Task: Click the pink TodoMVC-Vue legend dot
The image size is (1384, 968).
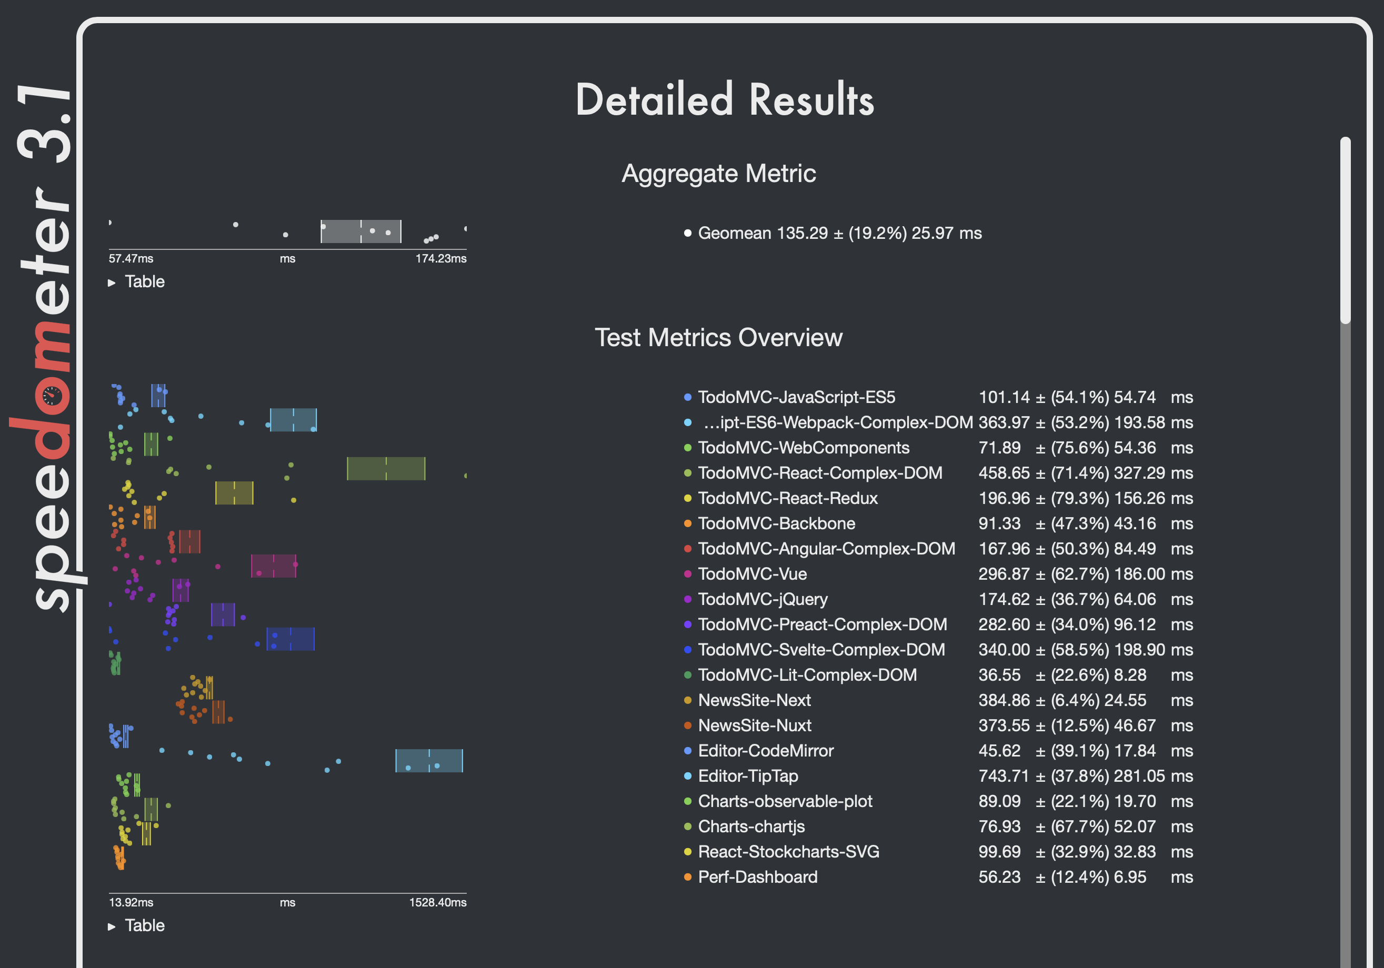Action: (687, 574)
